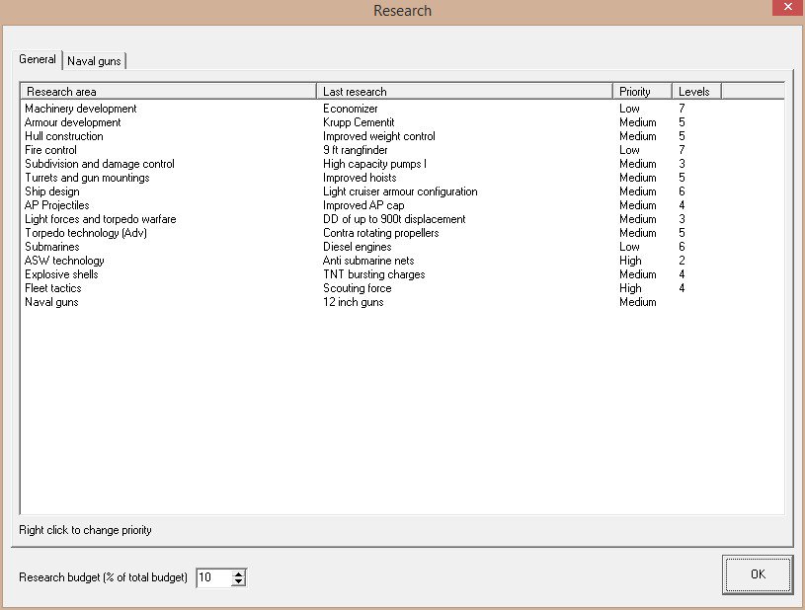Click the research budget value field
Screen dimensions: 805x610
pyautogui.click(x=214, y=577)
